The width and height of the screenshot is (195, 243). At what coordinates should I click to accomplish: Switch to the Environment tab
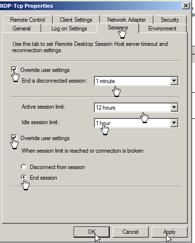pyautogui.click(x=162, y=29)
